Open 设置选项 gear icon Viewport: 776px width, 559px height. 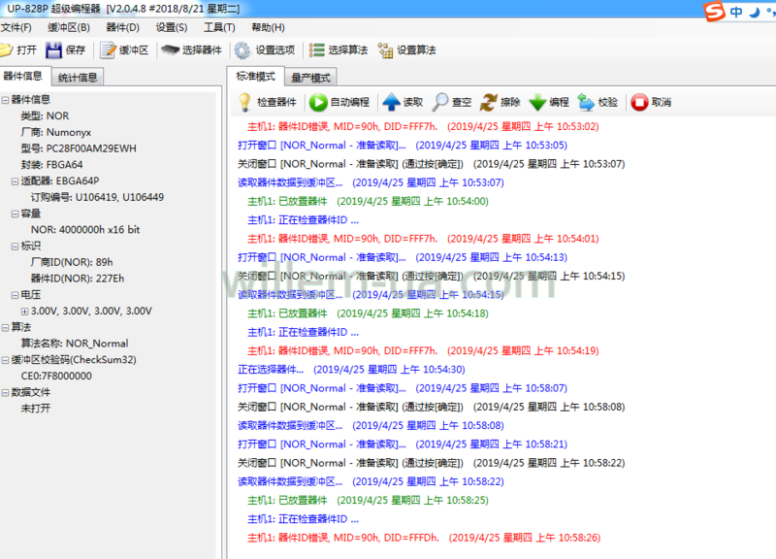(242, 50)
